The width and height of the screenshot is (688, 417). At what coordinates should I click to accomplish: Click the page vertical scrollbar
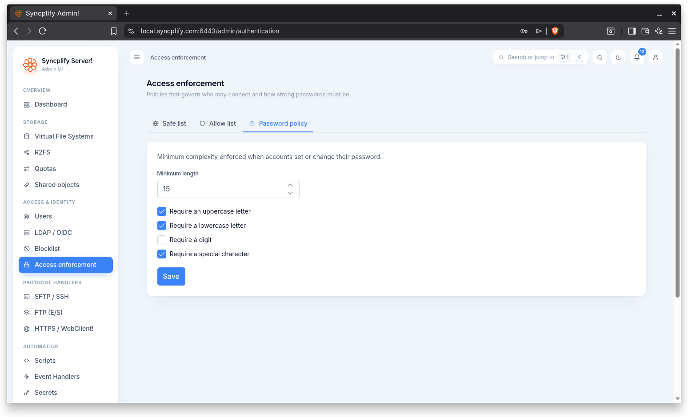pos(678,173)
